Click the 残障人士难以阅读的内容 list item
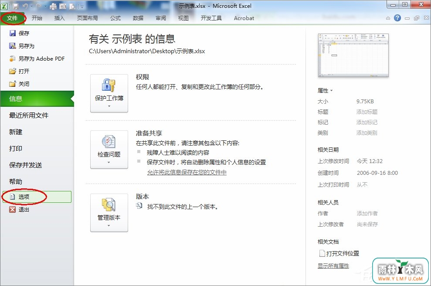This screenshot has width=431, height=286. click(x=178, y=153)
